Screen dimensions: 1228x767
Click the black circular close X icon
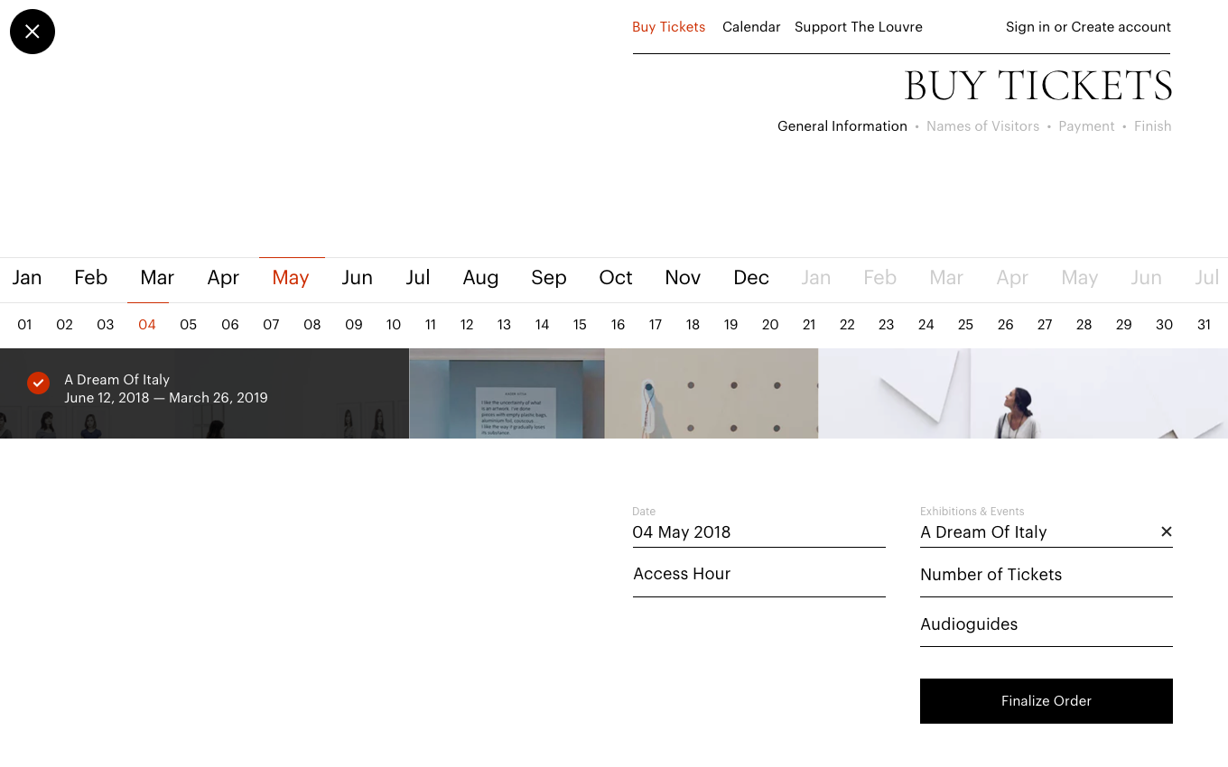coord(33,32)
